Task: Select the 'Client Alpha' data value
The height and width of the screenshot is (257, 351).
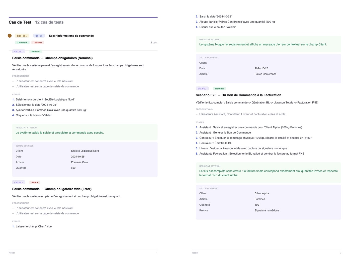Action: tap(262, 193)
